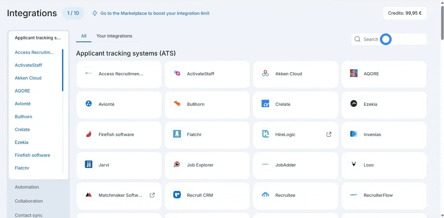The height and width of the screenshot is (218, 444).
Task: Jump to Akken Cloud in sidebar list
Action: click(x=28, y=78)
